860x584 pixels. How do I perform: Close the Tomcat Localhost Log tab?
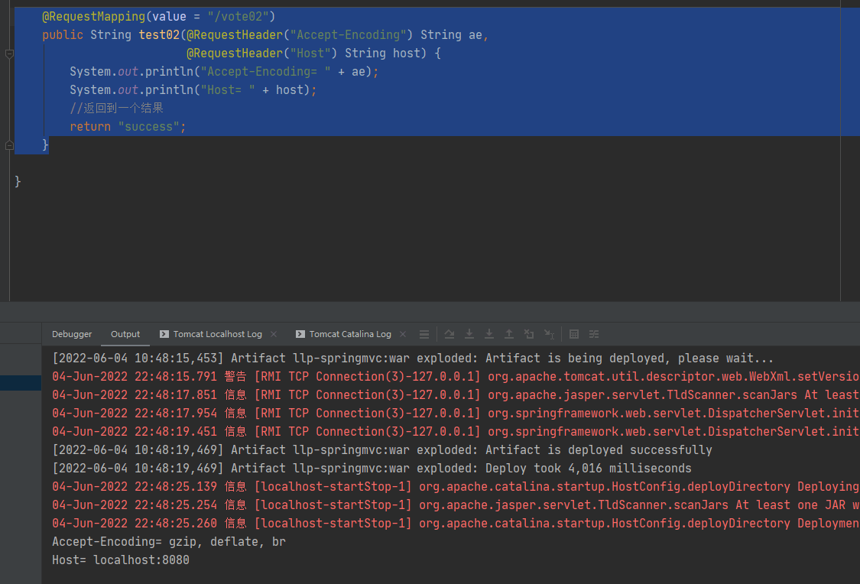click(x=274, y=334)
